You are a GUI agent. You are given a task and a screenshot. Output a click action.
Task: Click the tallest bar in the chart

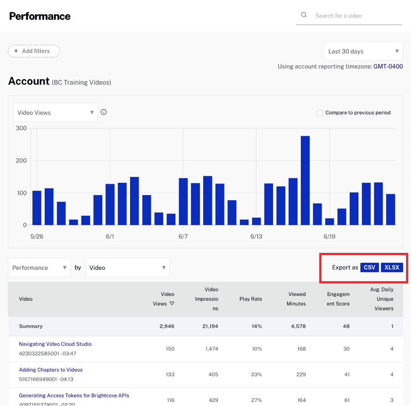pyautogui.click(x=305, y=178)
